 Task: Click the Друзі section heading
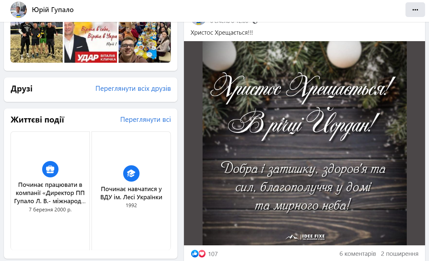tap(22, 89)
